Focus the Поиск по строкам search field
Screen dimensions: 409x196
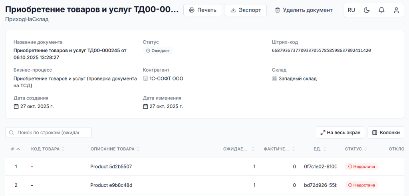coord(51,133)
